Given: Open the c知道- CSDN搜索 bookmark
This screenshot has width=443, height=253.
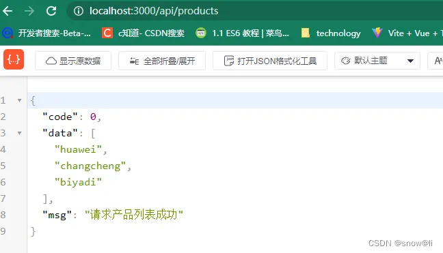Looking at the screenshot, I should point(143,33).
